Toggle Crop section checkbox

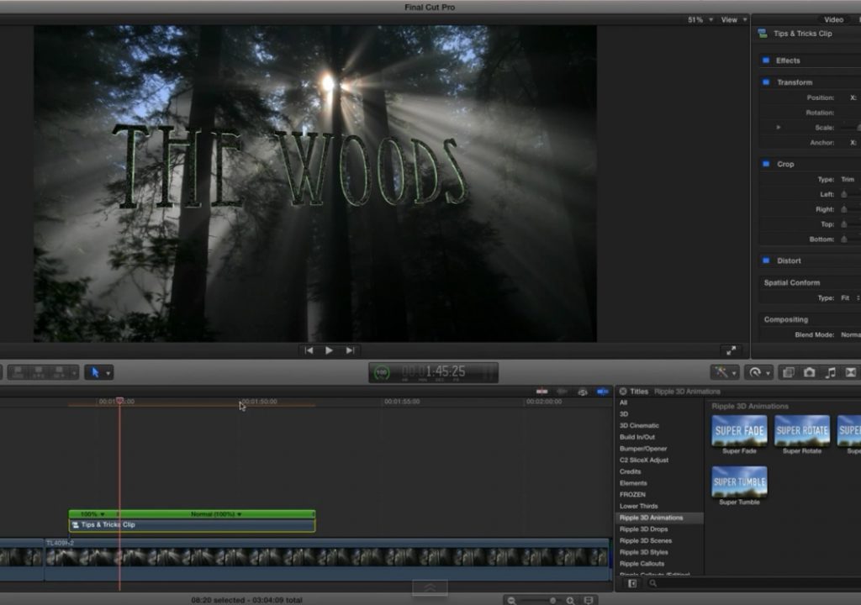click(766, 164)
